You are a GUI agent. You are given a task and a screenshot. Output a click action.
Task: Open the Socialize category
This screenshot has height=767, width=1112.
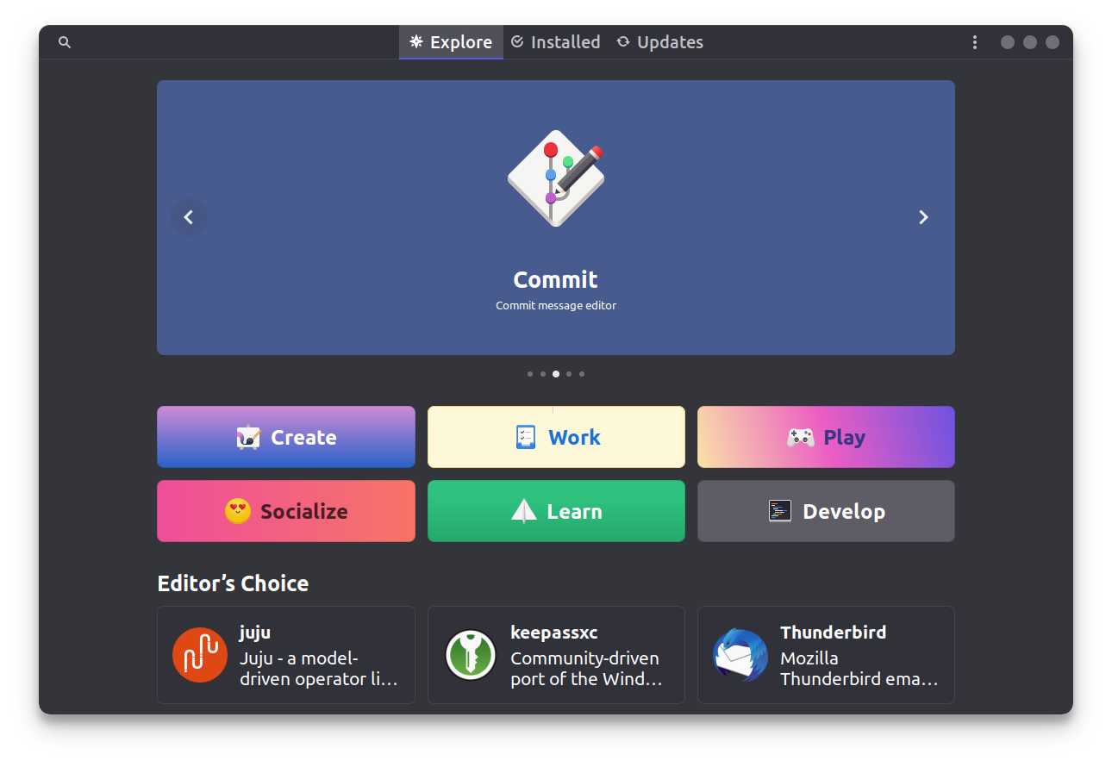click(285, 511)
